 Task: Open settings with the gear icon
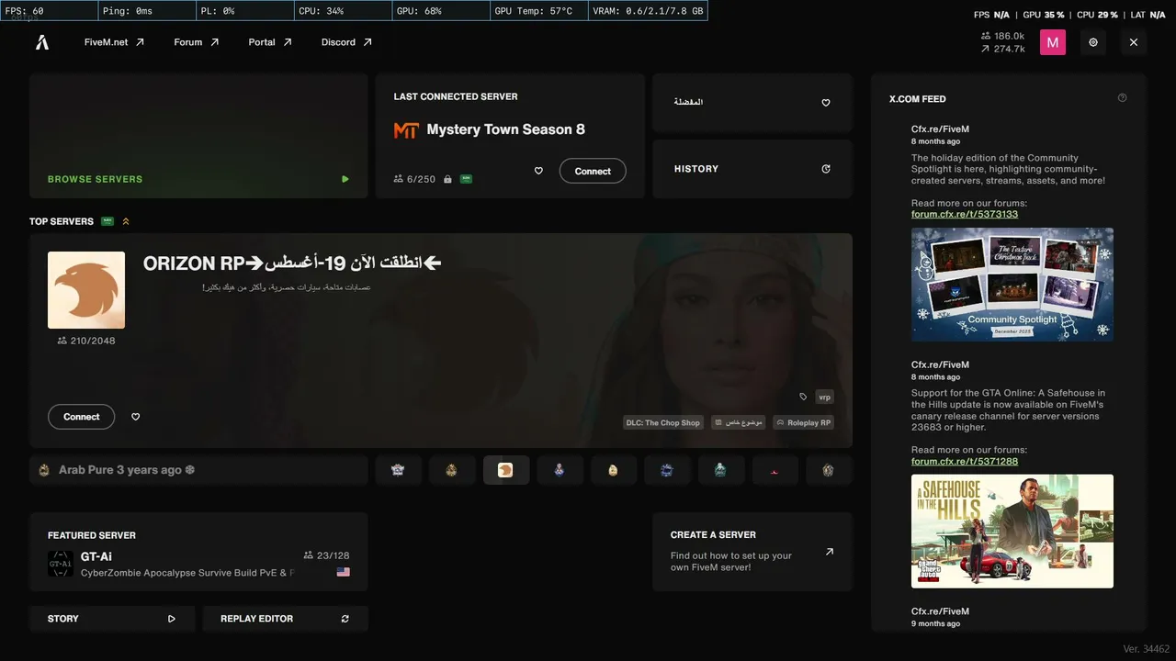click(x=1093, y=42)
